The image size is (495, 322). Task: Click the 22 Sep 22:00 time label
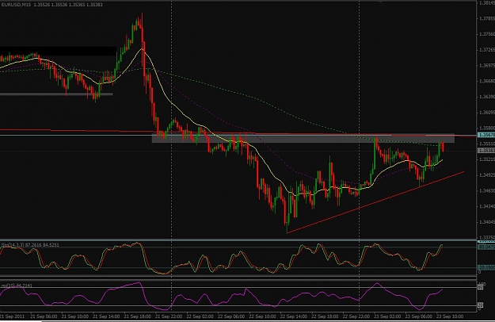point(356,316)
